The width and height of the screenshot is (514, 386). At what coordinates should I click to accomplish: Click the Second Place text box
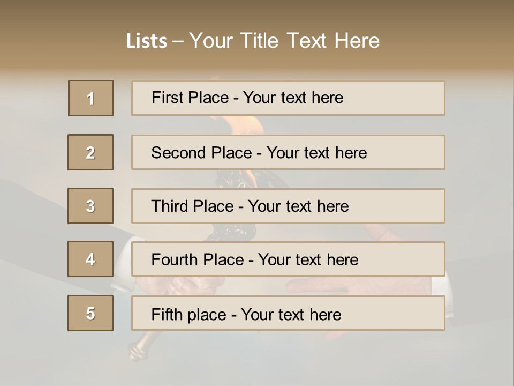288,152
